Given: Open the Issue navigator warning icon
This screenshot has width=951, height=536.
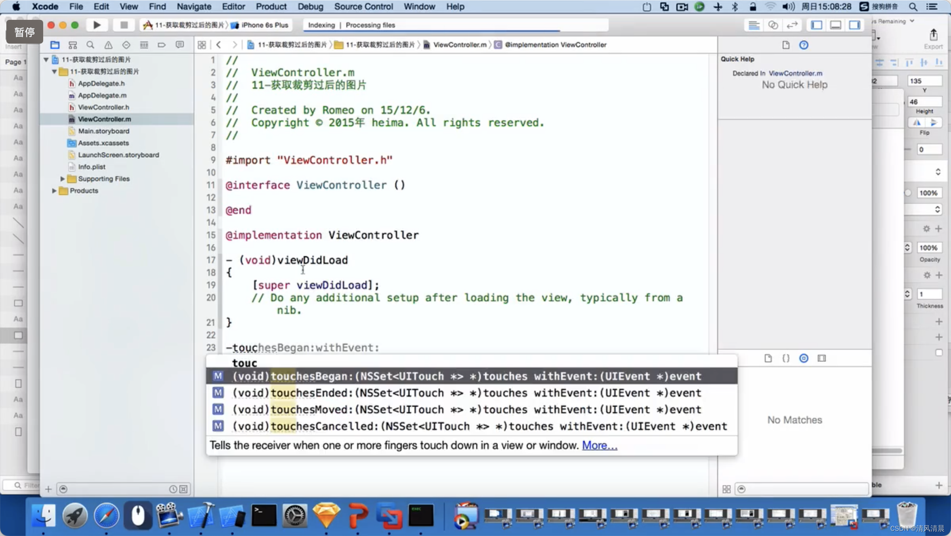Looking at the screenshot, I should pos(108,45).
